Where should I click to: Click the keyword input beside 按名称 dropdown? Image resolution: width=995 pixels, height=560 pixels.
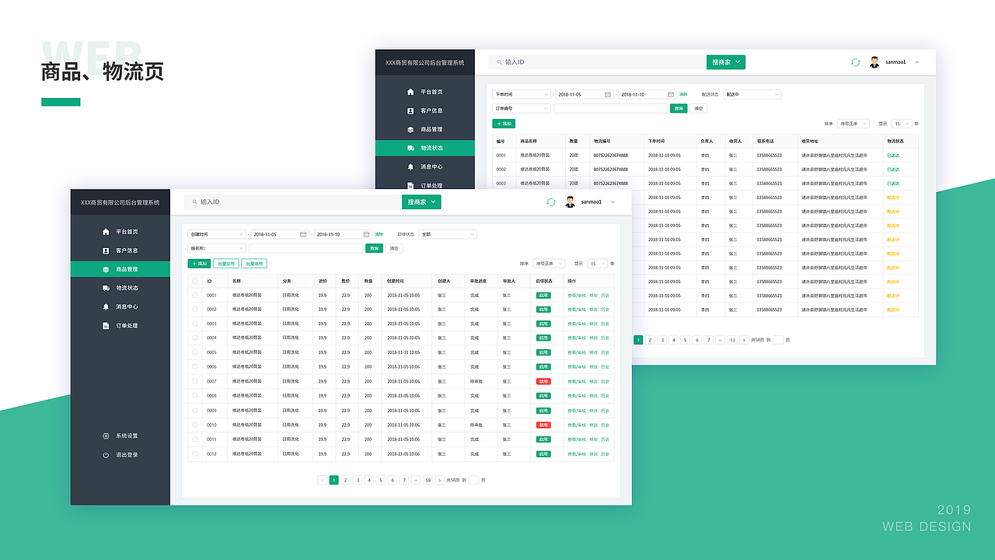coord(305,248)
